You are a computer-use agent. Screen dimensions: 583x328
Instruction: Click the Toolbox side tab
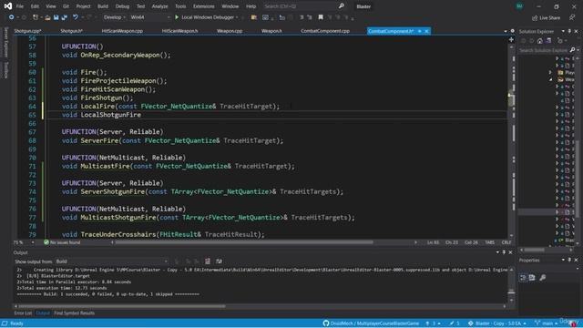(5, 70)
